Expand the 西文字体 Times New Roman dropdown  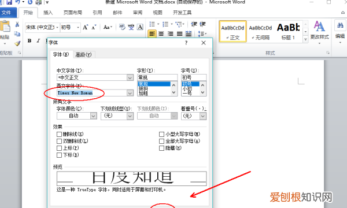[130, 93]
